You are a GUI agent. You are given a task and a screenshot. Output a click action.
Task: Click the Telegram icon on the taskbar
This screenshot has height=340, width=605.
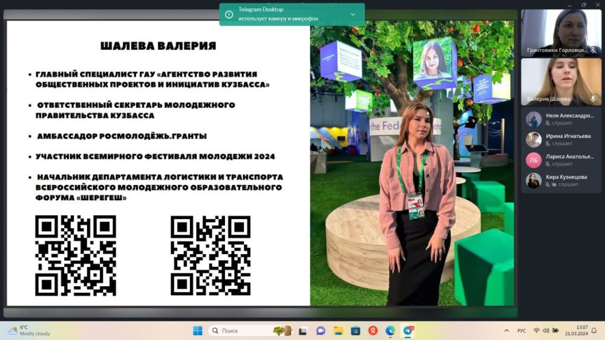click(408, 331)
